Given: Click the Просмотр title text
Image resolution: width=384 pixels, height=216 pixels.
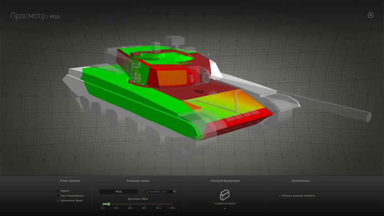Looking at the screenshot, I should click(x=28, y=16).
